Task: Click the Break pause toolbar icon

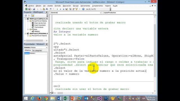Action: pyautogui.click(x=60, y=9)
